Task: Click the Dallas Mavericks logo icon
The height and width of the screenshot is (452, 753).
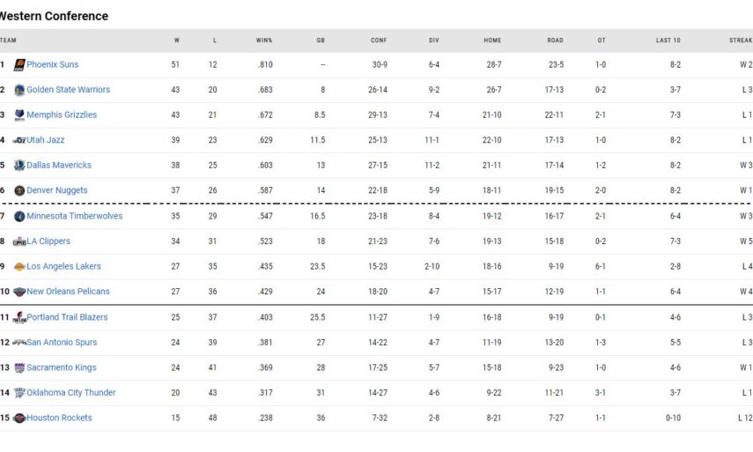Action: coord(19,165)
